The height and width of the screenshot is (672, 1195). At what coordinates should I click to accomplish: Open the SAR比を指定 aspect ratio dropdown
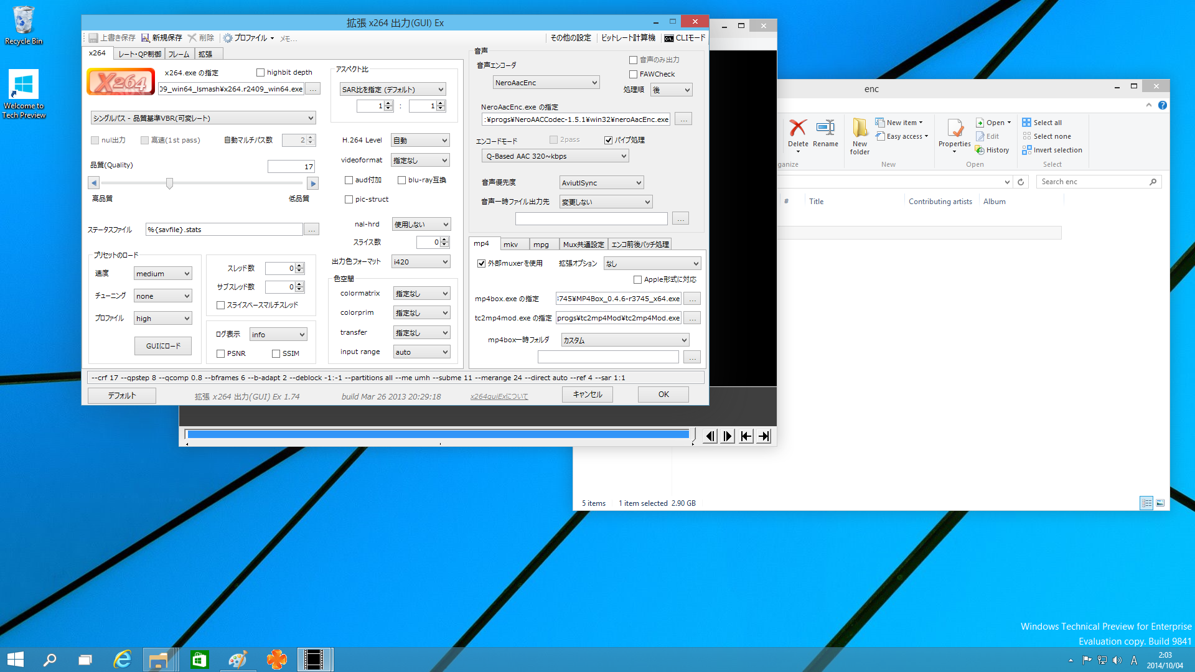[393, 89]
